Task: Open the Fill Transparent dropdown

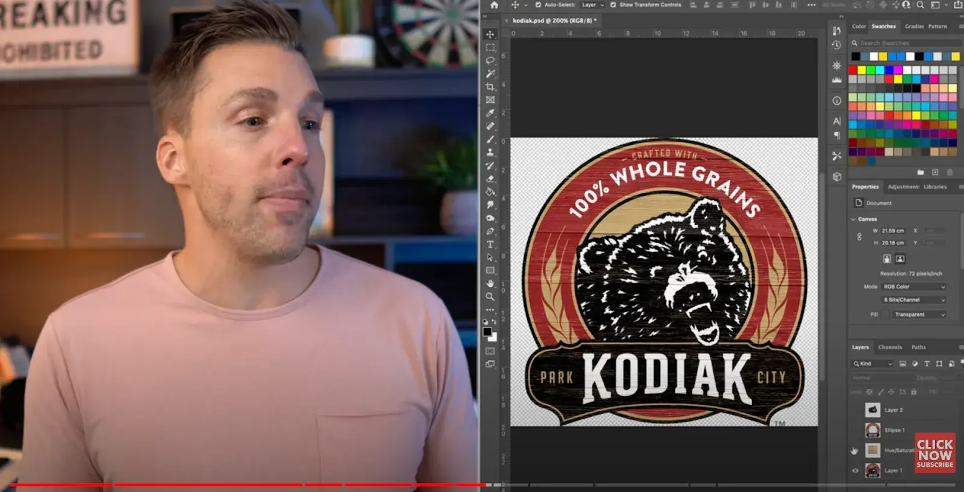Action: tap(919, 314)
